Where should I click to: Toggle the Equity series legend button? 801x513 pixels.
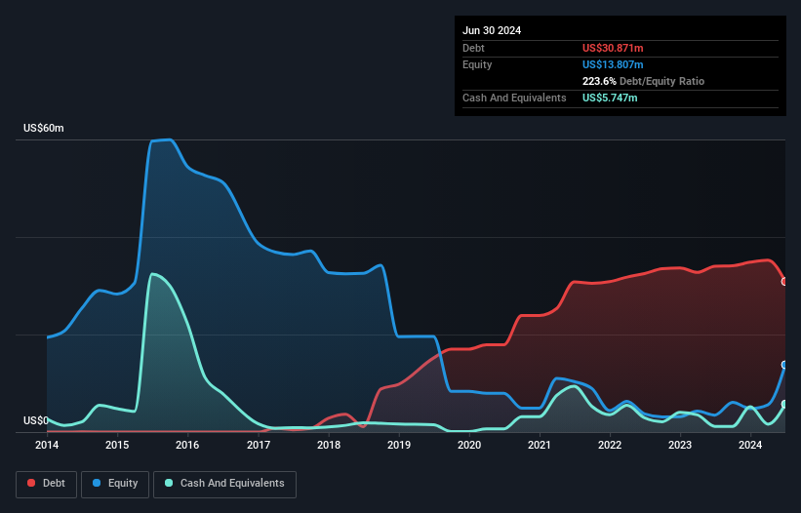[115, 484]
